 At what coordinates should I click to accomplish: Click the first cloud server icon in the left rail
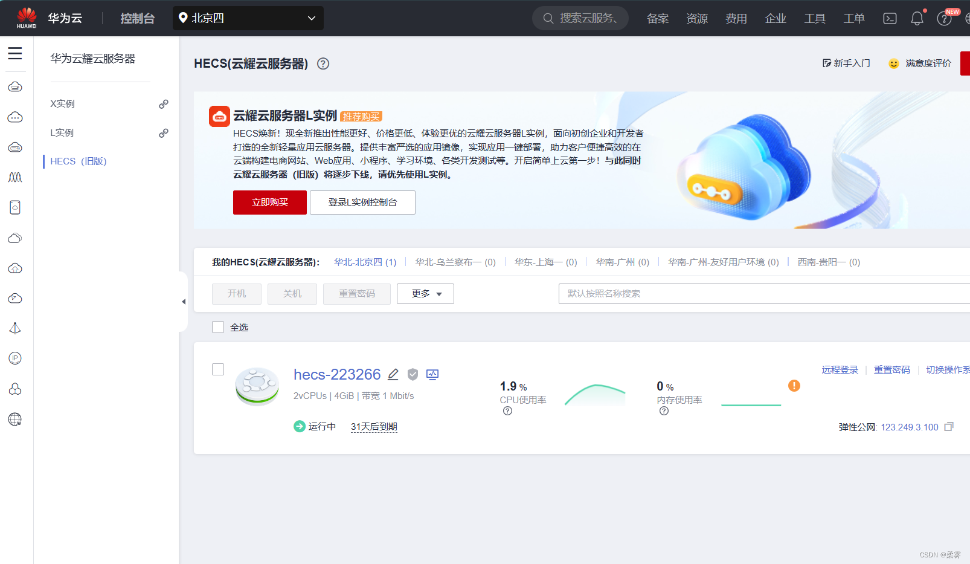coord(15,87)
